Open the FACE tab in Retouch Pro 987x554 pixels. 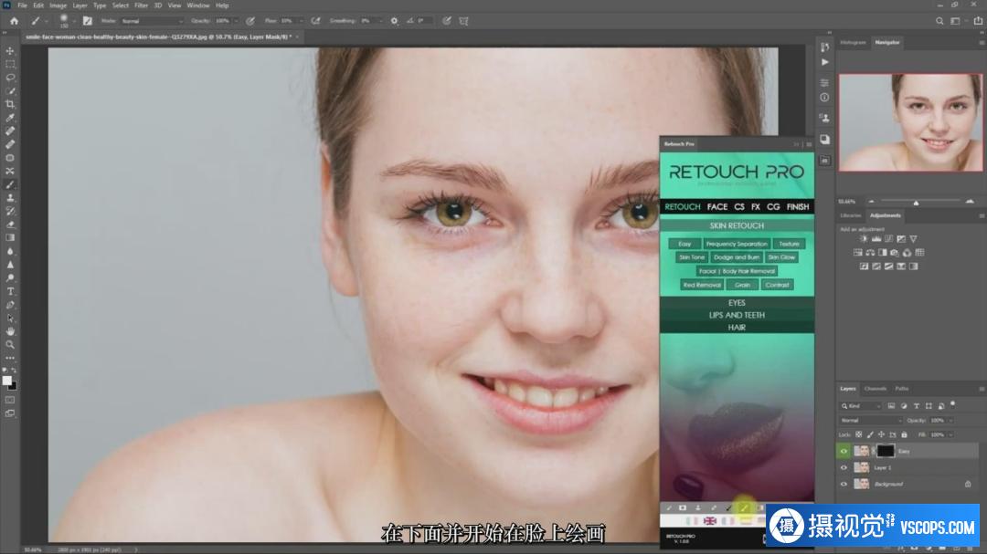[x=717, y=206]
